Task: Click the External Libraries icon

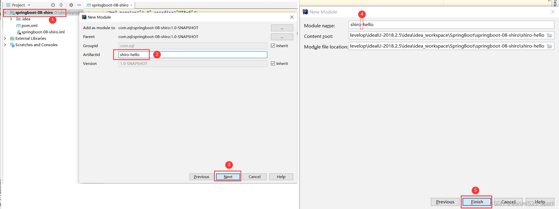Action: [x=12, y=38]
